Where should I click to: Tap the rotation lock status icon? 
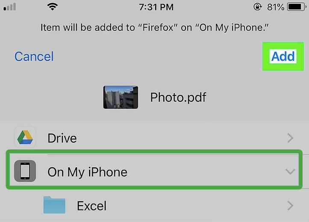[x=258, y=7]
